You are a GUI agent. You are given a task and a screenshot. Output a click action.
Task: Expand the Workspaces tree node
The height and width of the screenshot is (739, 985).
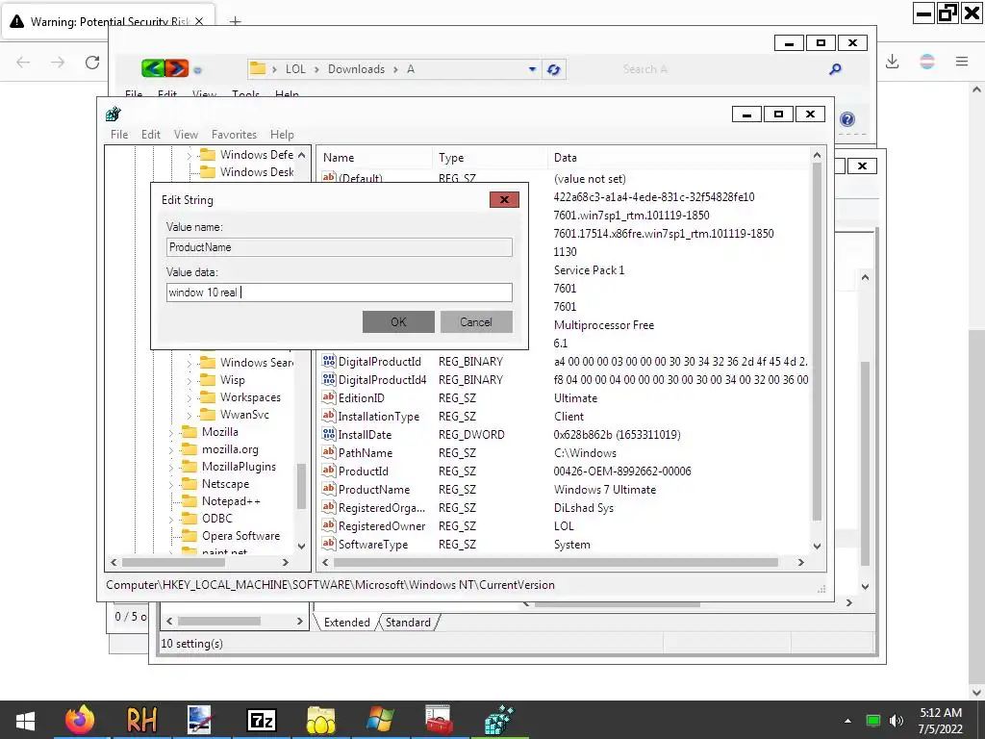click(189, 397)
